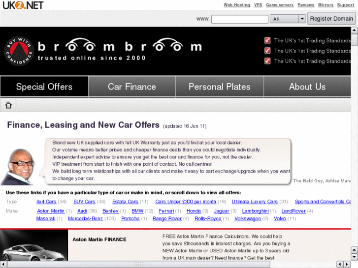Click Cars Under £300 per month link

186,202
